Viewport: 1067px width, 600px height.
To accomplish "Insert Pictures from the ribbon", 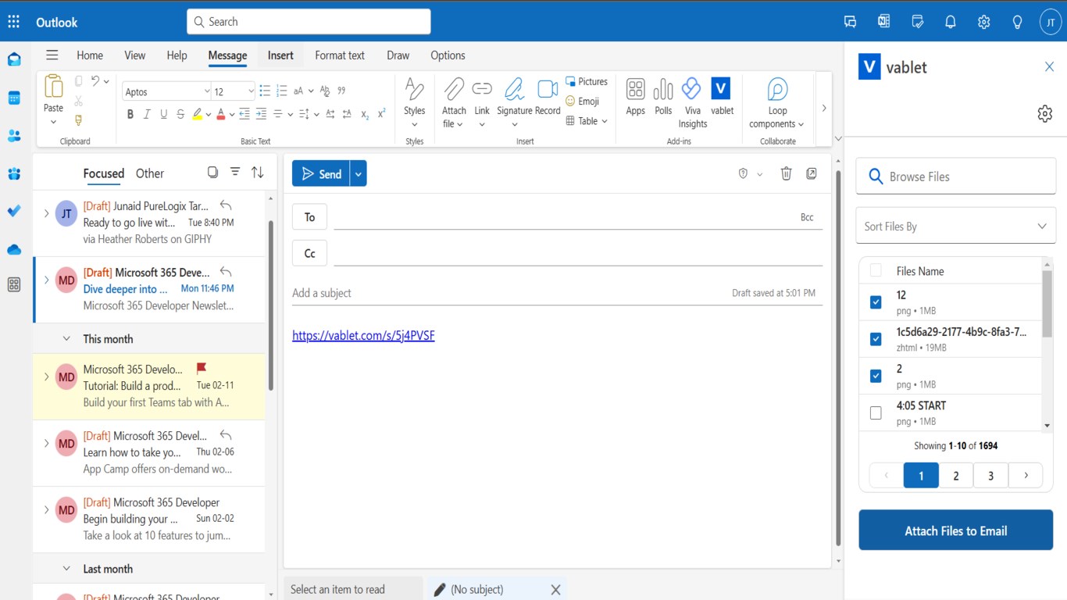I will pyautogui.click(x=587, y=81).
